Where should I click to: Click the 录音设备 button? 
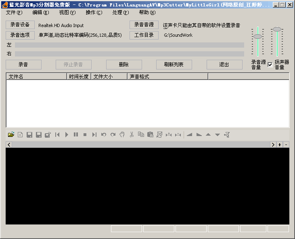pos(20,25)
